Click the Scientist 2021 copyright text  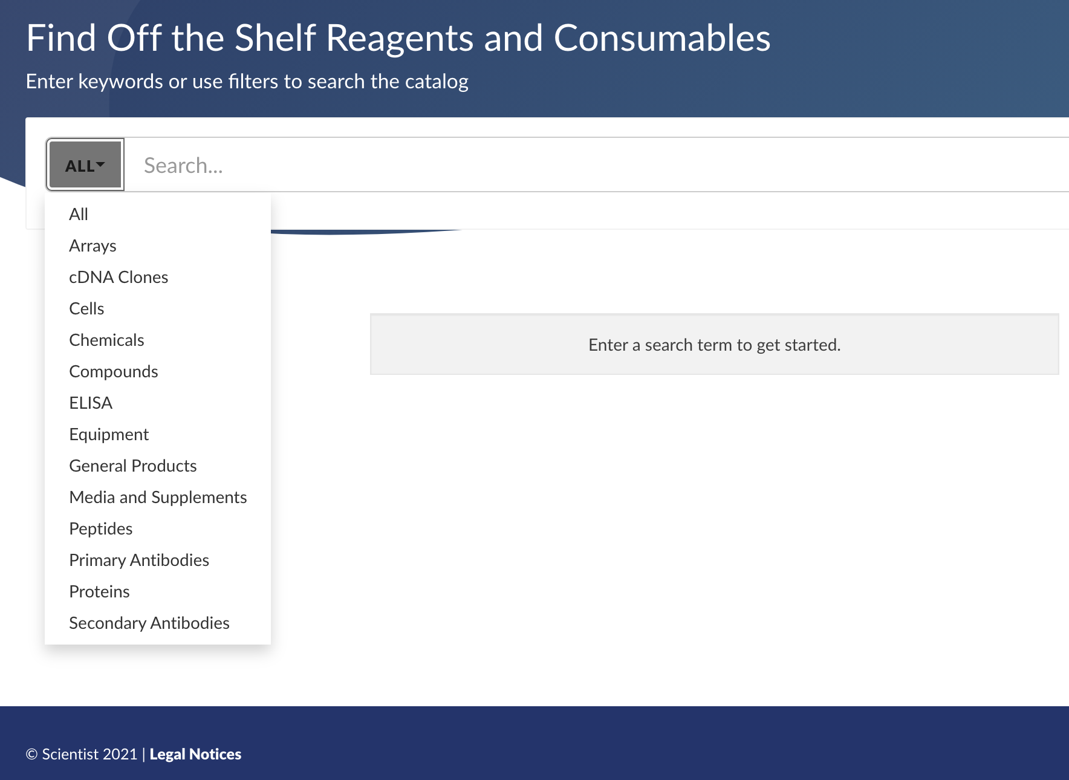pyautogui.click(x=82, y=754)
